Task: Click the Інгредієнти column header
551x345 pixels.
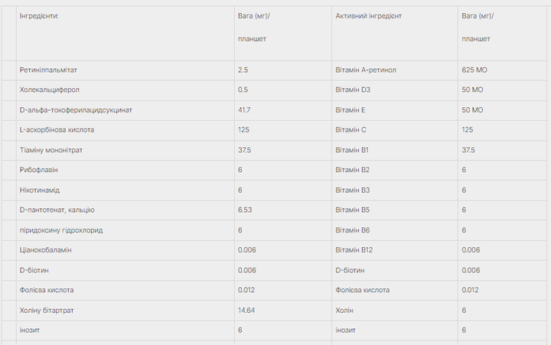Action: tap(125, 33)
